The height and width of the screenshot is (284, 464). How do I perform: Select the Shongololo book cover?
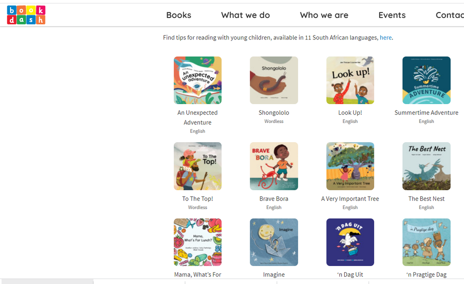tap(274, 80)
